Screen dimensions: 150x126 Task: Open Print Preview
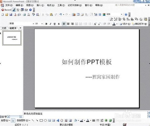28,15
